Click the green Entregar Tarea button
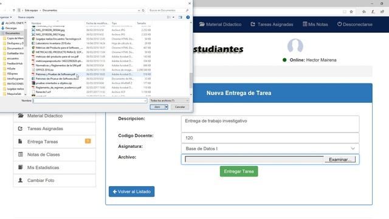 tap(239, 172)
